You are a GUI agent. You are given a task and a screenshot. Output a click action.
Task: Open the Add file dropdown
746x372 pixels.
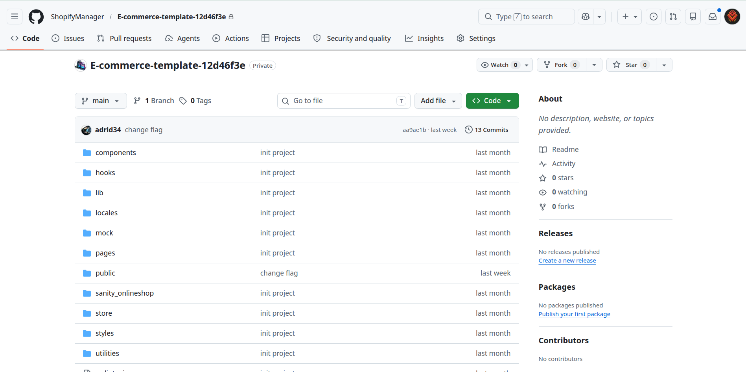(438, 101)
